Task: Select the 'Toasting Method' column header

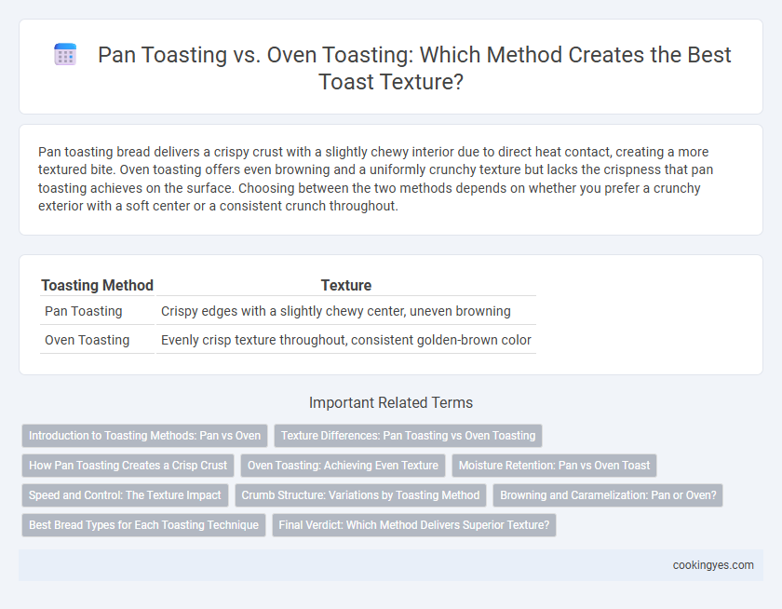Action: [97, 285]
